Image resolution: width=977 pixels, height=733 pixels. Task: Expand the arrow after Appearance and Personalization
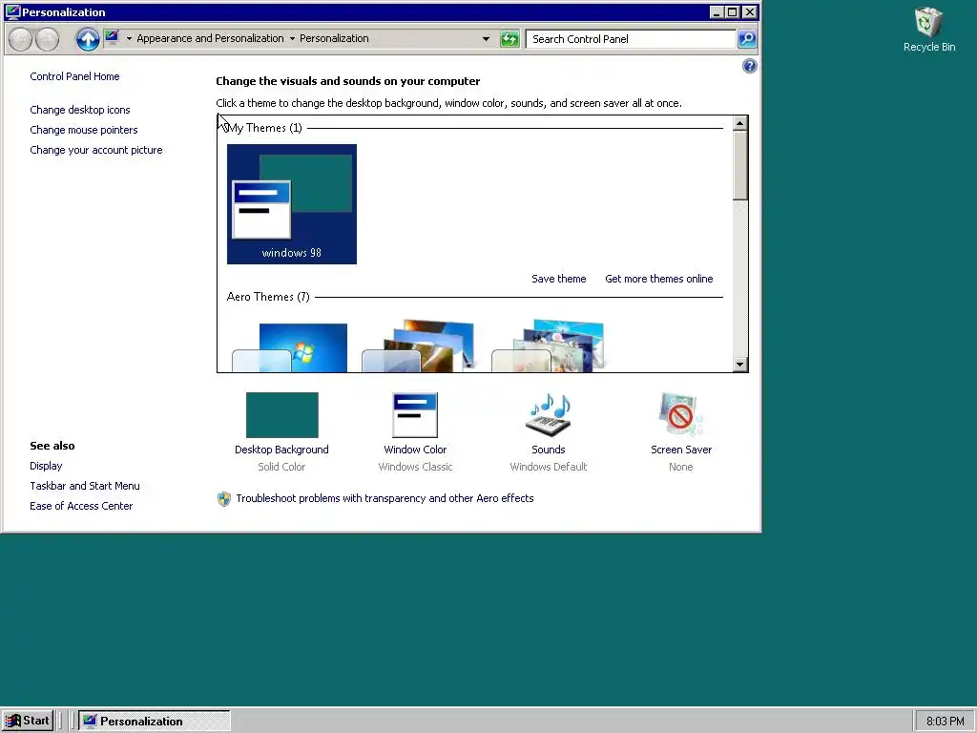pos(292,38)
